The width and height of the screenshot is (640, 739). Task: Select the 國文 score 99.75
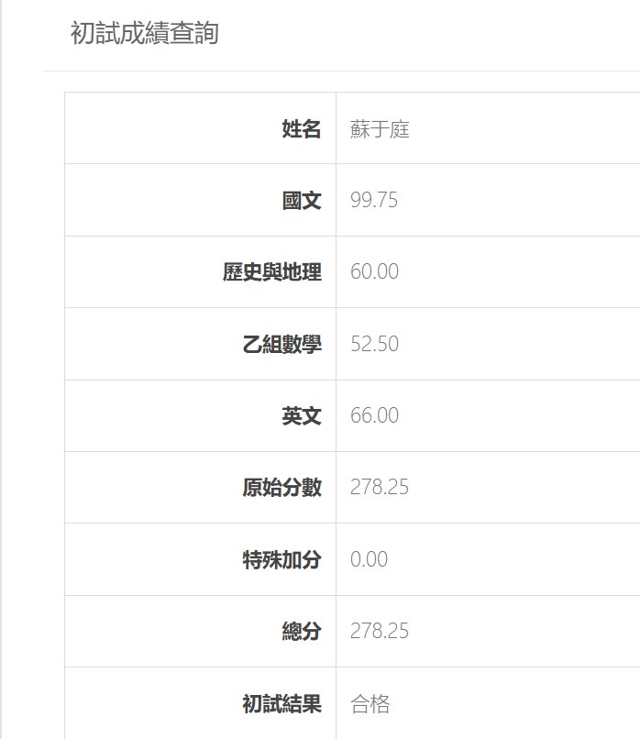[374, 201]
